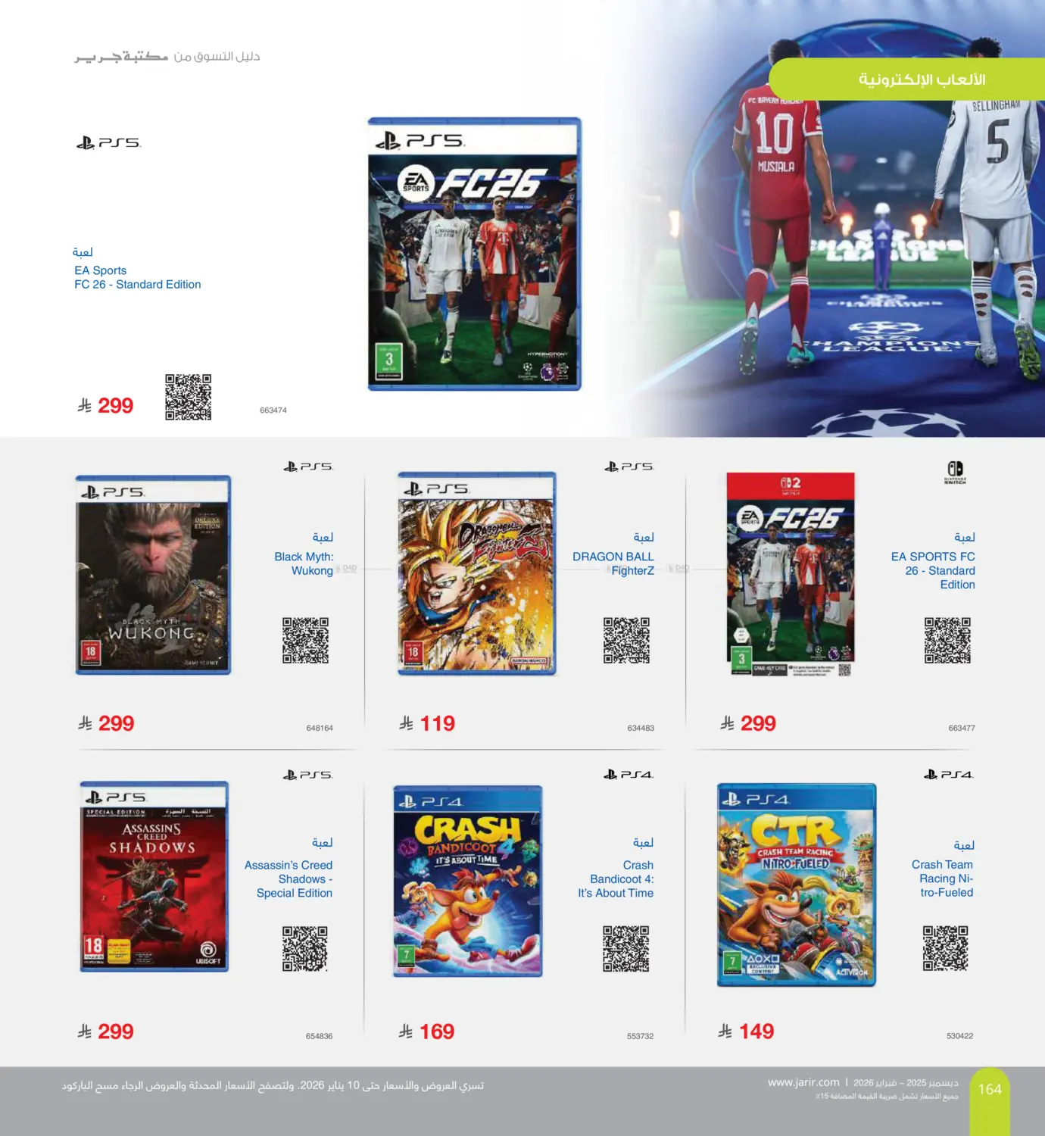The width and height of the screenshot is (1045, 1136).
Task: Open the Crash Team Racing Nitro-Fueled cover
Action: pos(797,885)
